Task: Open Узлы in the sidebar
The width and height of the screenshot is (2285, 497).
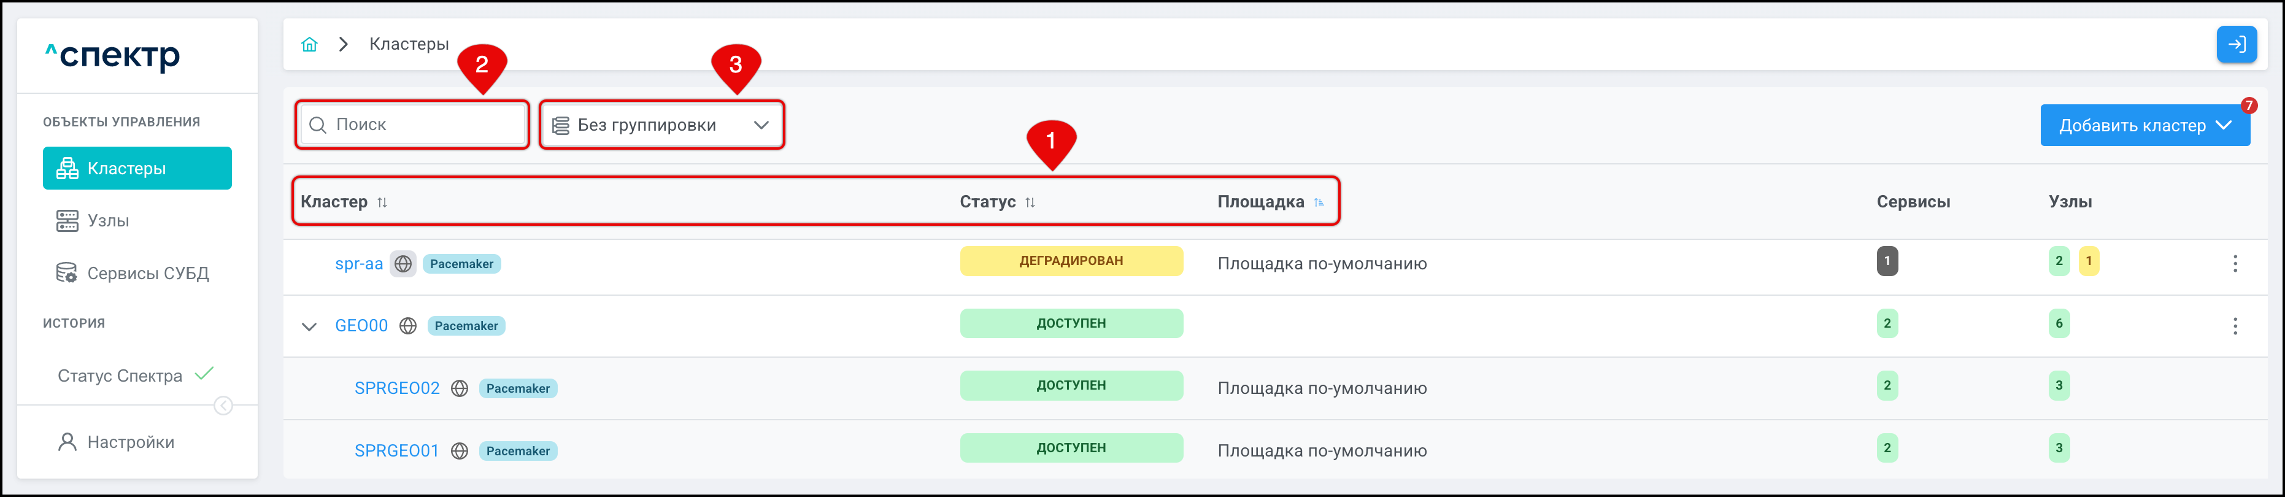Action: (x=107, y=220)
